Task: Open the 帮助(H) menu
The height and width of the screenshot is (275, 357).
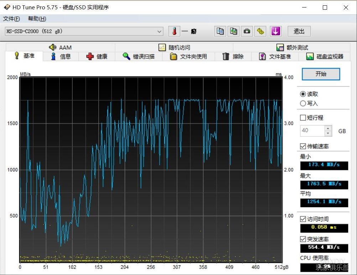Action: coord(37,19)
